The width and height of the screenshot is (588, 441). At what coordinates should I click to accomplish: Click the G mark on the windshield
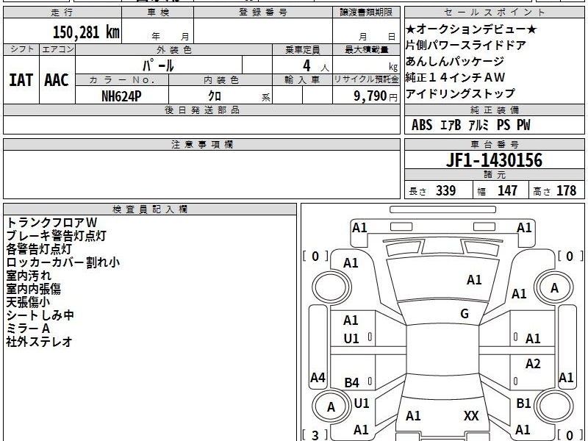click(x=465, y=314)
